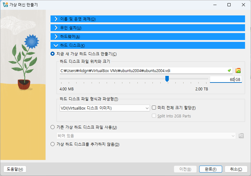Collapse 하드 디스크 section

147,45
